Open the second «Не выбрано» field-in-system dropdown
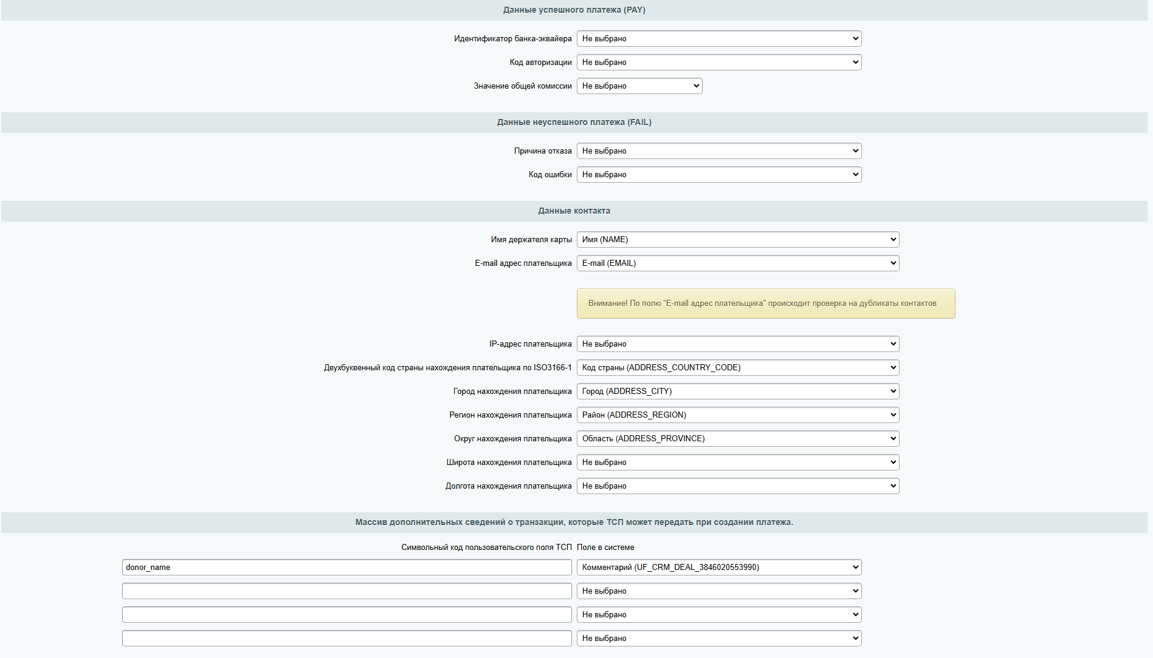 tap(719, 614)
